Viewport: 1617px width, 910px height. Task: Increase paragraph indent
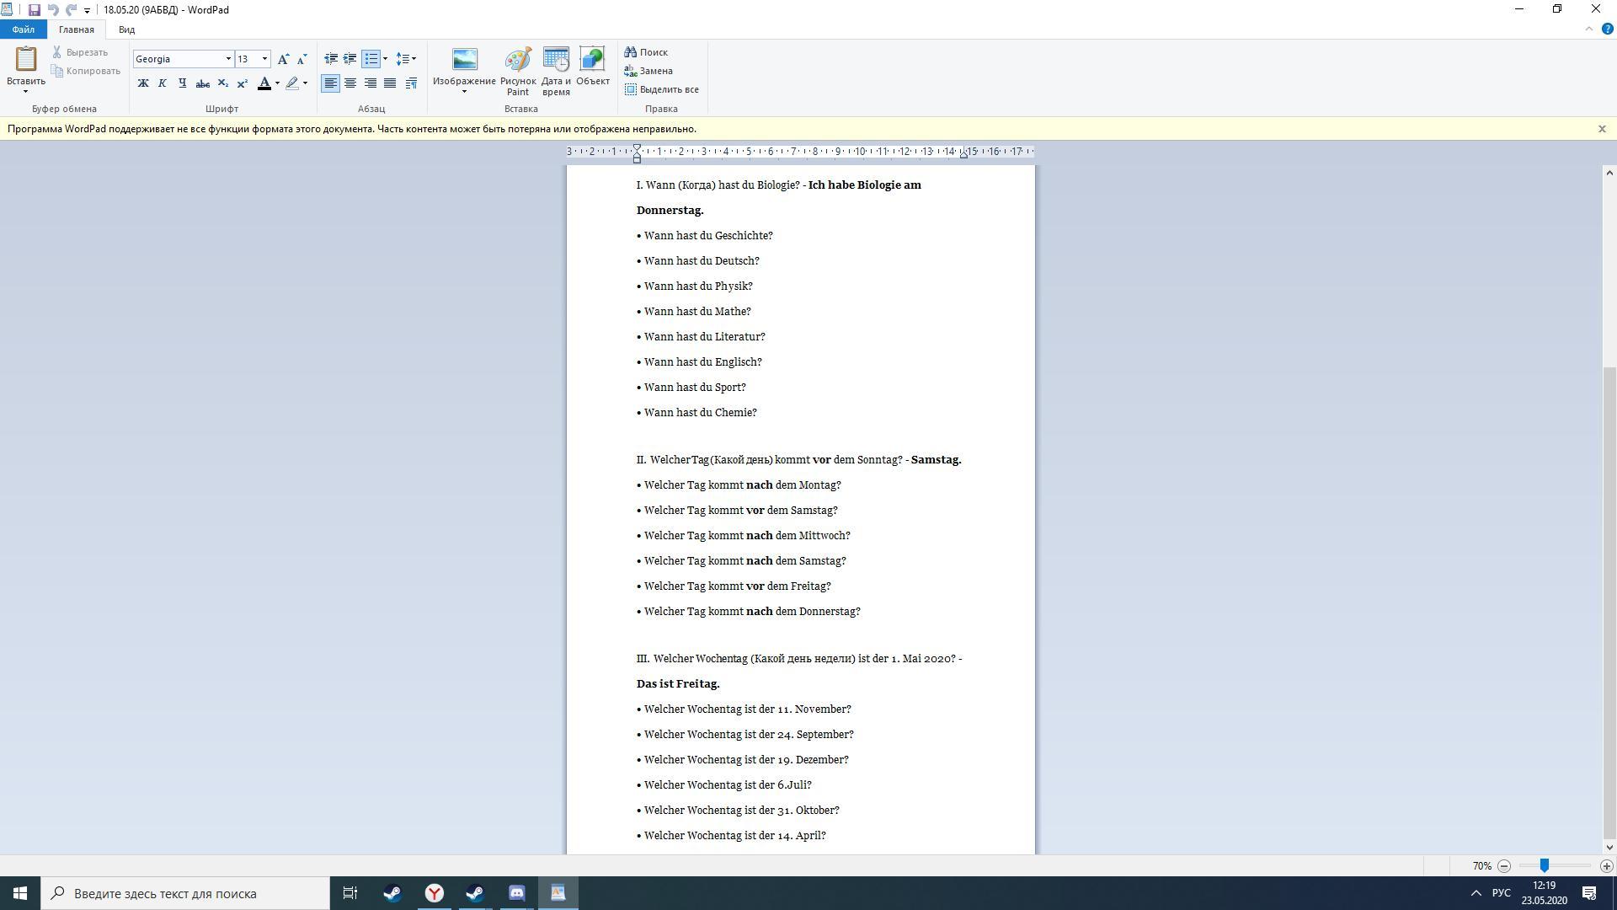point(350,59)
